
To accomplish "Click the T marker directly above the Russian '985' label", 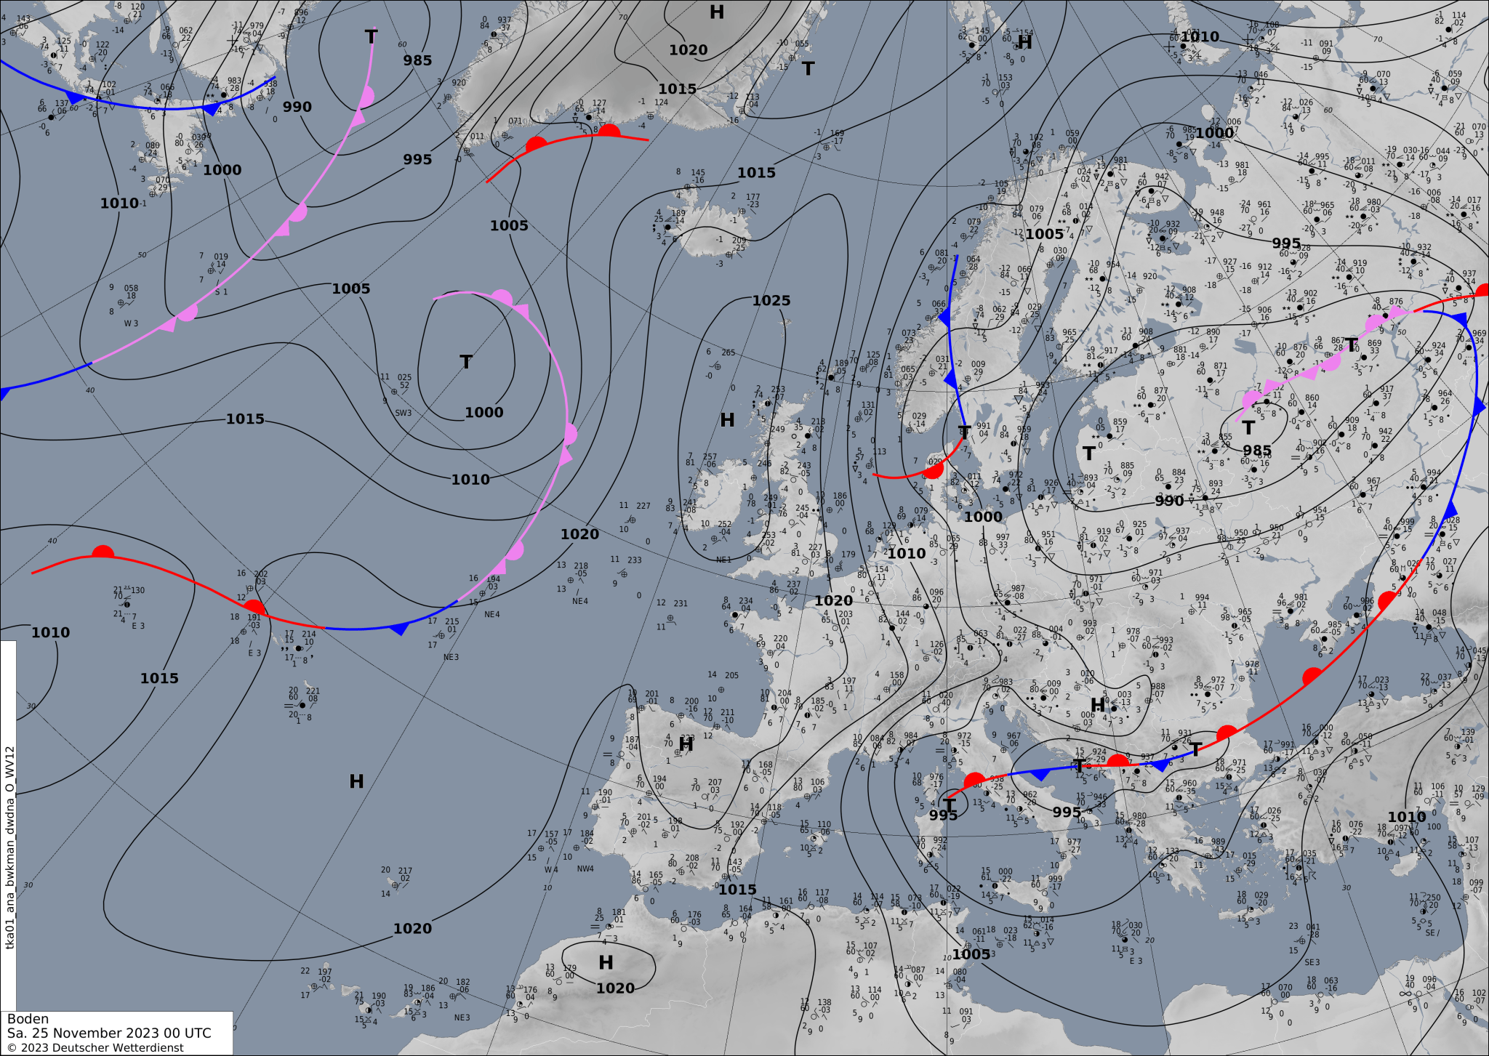I will tap(1248, 427).
